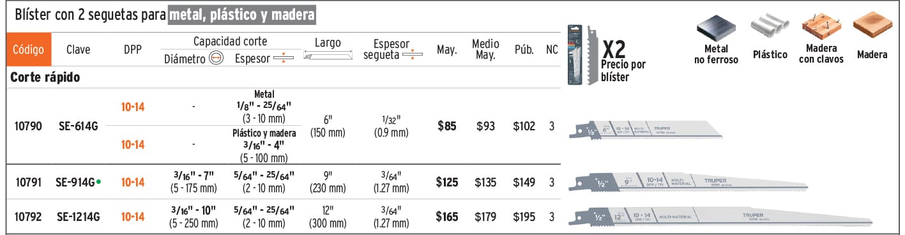The height and width of the screenshot is (235, 905).
Task: Click the Espesor thickness symbol under Capacidad corte
Action: point(283,59)
